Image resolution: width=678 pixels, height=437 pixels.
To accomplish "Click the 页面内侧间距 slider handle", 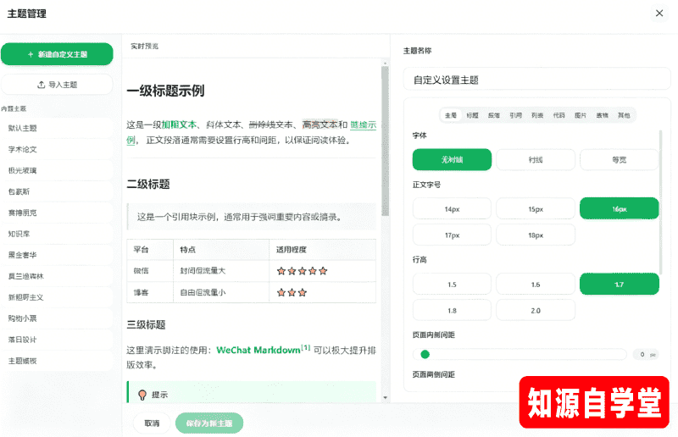I will coord(425,355).
